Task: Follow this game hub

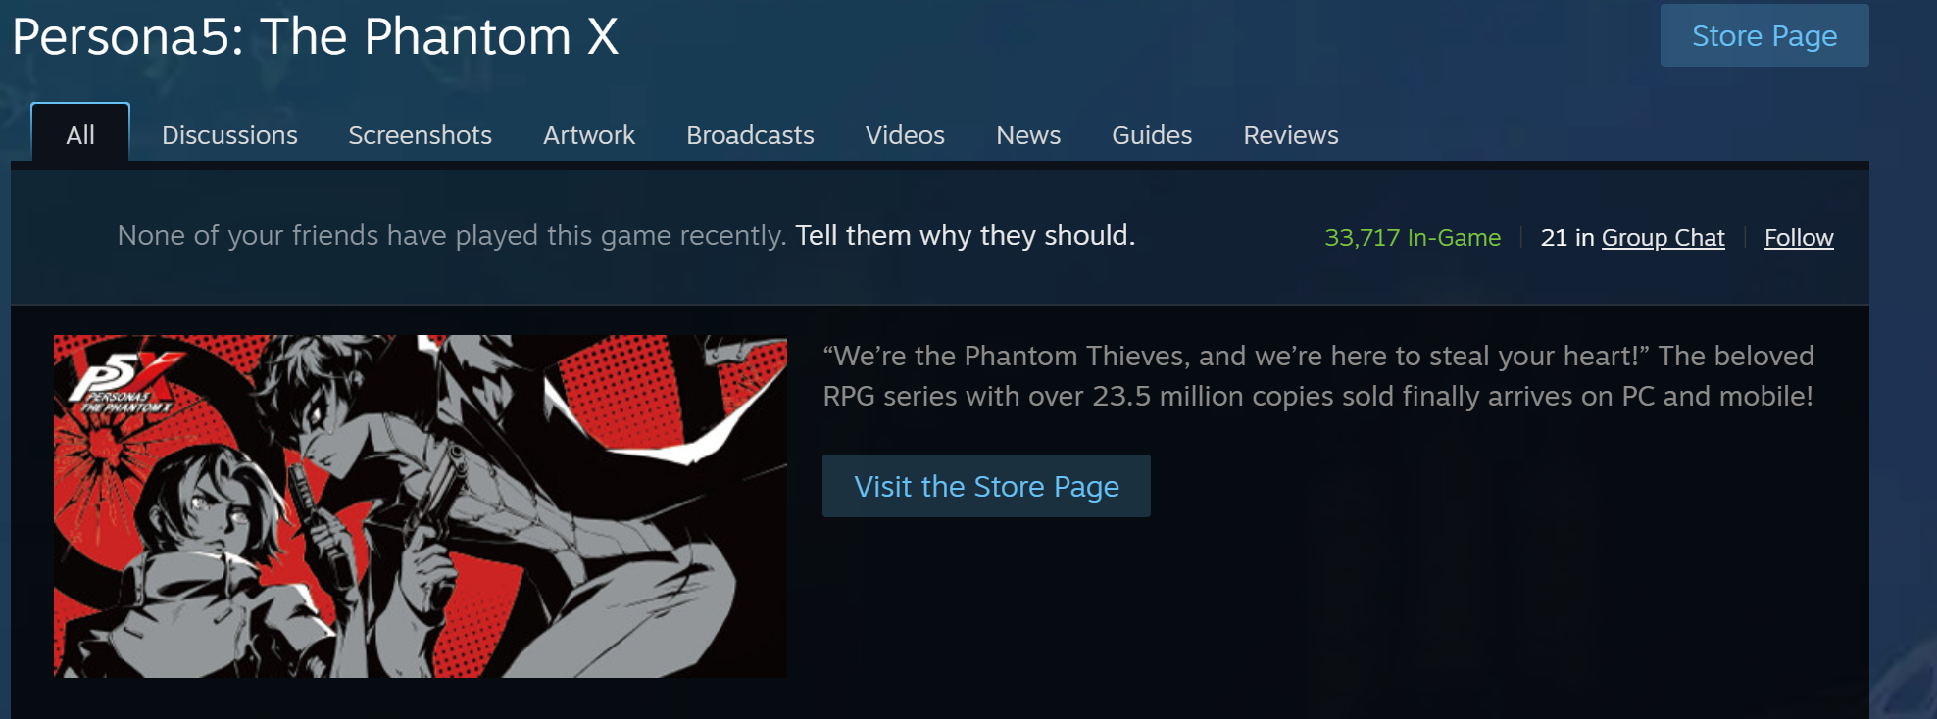Action: click(1799, 238)
